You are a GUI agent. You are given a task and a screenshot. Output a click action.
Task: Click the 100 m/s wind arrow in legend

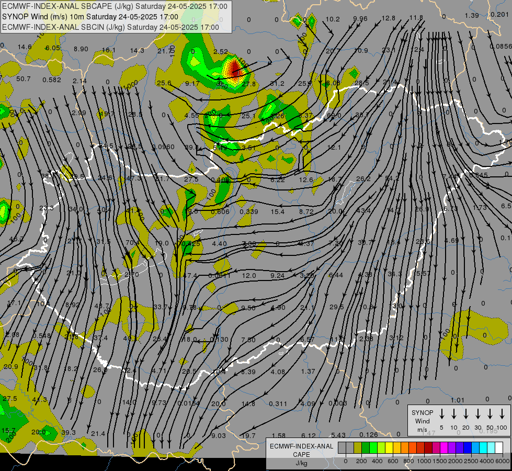click(x=502, y=413)
